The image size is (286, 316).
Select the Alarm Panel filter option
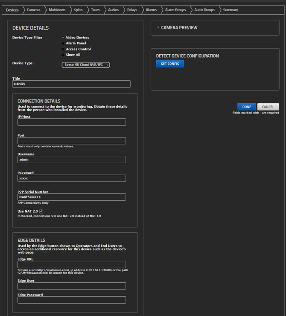click(x=63, y=43)
